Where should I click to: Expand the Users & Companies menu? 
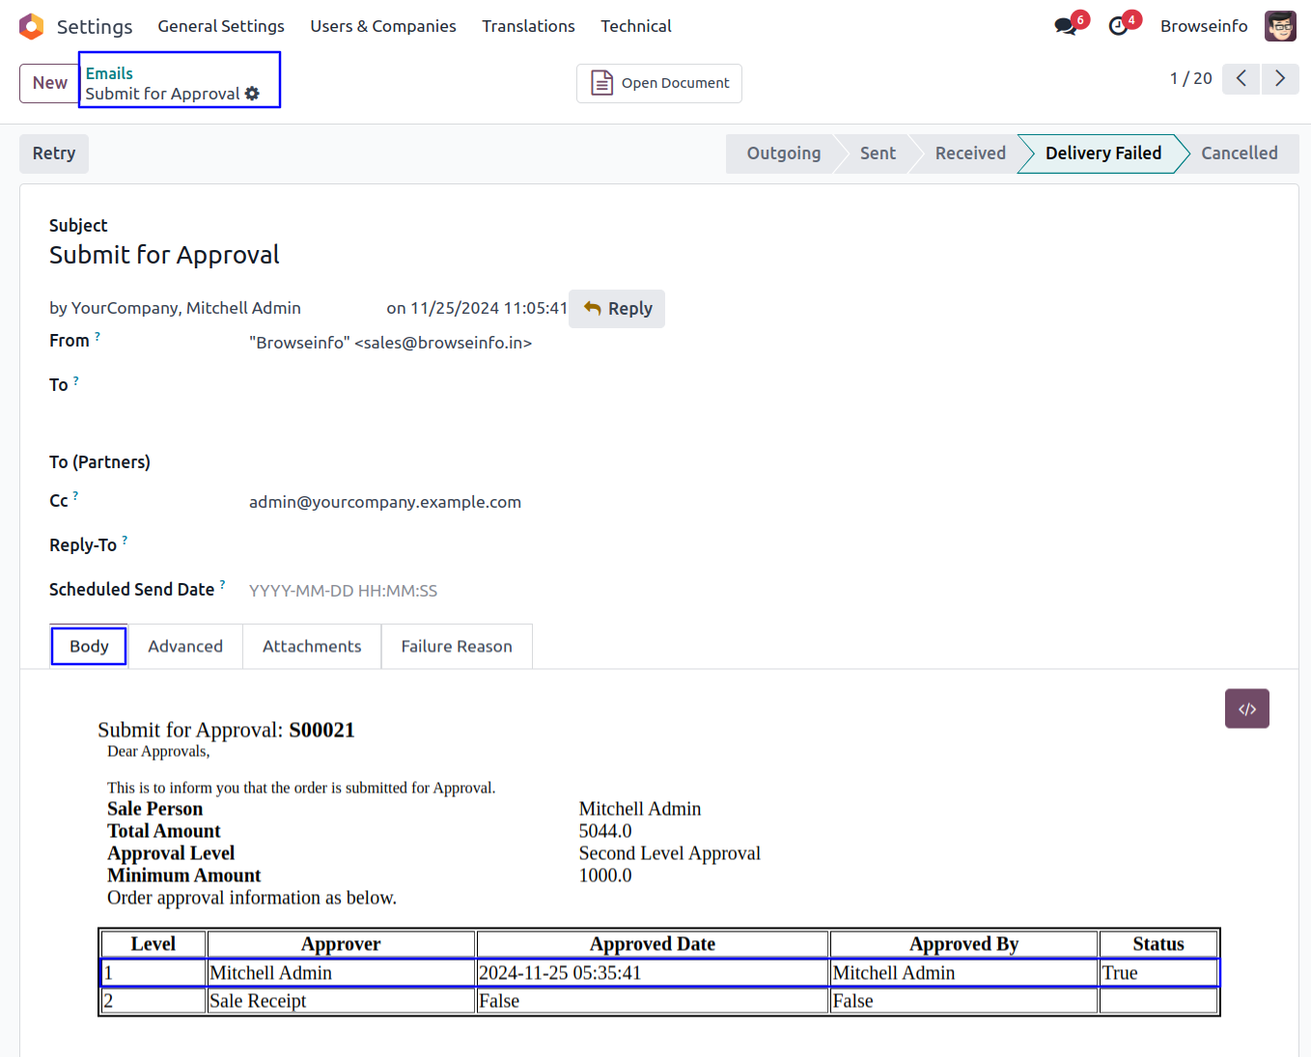pos(382,26)
